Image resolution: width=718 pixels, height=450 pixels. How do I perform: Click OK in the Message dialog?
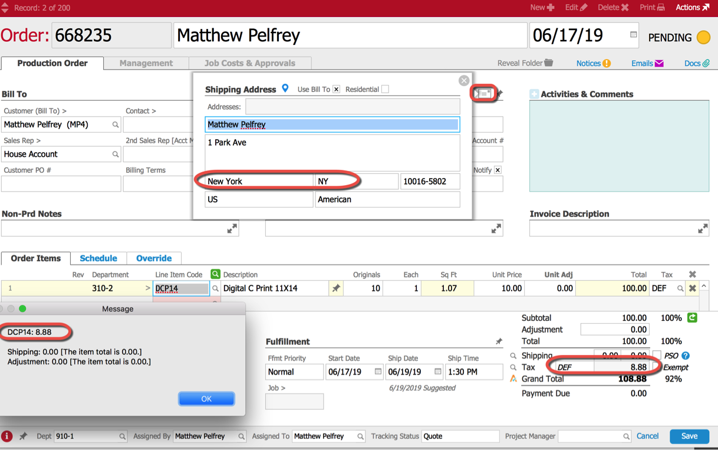click(206, 399)
